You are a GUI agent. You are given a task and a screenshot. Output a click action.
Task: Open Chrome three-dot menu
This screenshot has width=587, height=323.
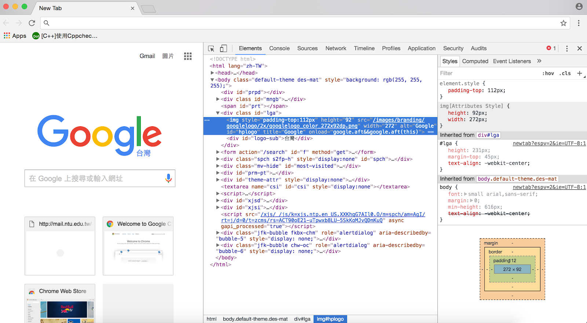click(579, 23)
